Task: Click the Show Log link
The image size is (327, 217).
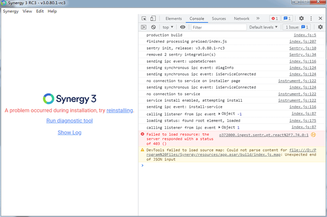Action: [69, 132]
